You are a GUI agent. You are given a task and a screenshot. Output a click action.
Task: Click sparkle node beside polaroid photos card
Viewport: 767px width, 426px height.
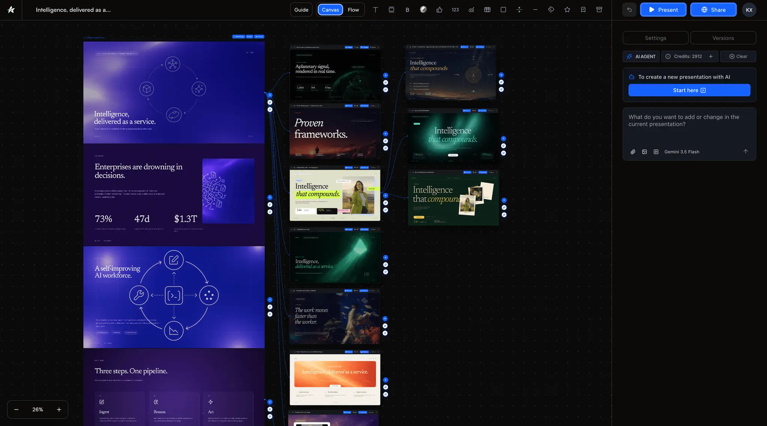(504, 207)
